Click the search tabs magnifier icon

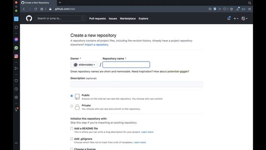(x=249, y=3)
